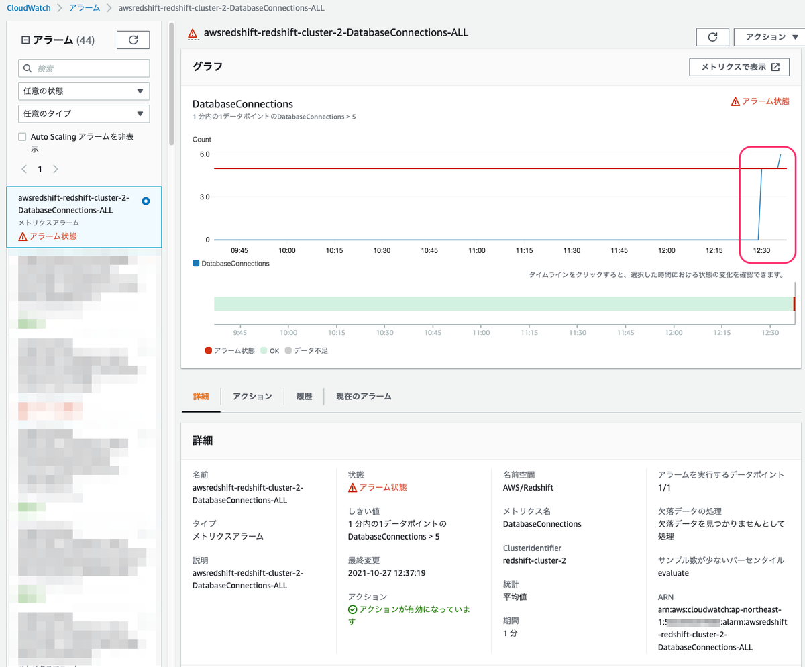Collapse the アラーム (44) list section
The image size is (805, 667).
(x=26, y=40)
